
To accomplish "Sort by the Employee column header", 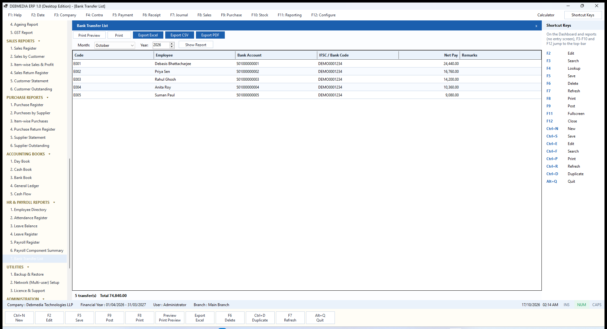I will pos(194,55).
